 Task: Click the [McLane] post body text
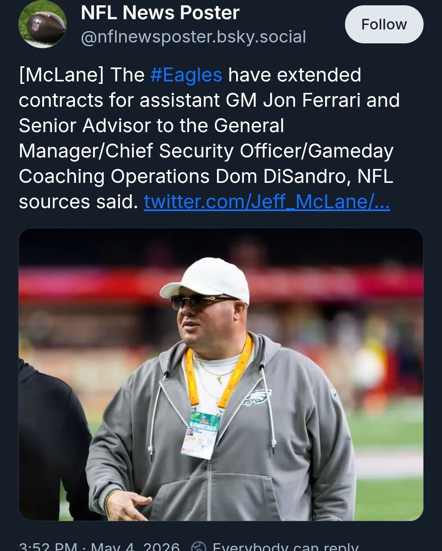click(x=209, y=138)
